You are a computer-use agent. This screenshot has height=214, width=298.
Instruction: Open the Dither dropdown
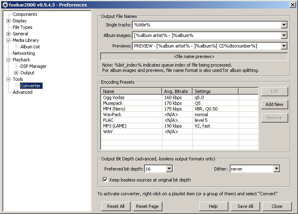276,169
